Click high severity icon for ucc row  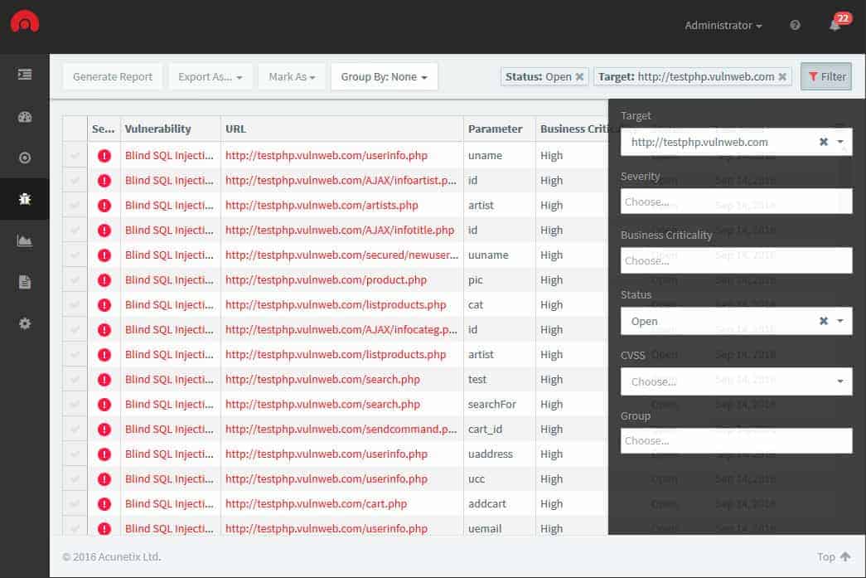[x=104, y=479]
